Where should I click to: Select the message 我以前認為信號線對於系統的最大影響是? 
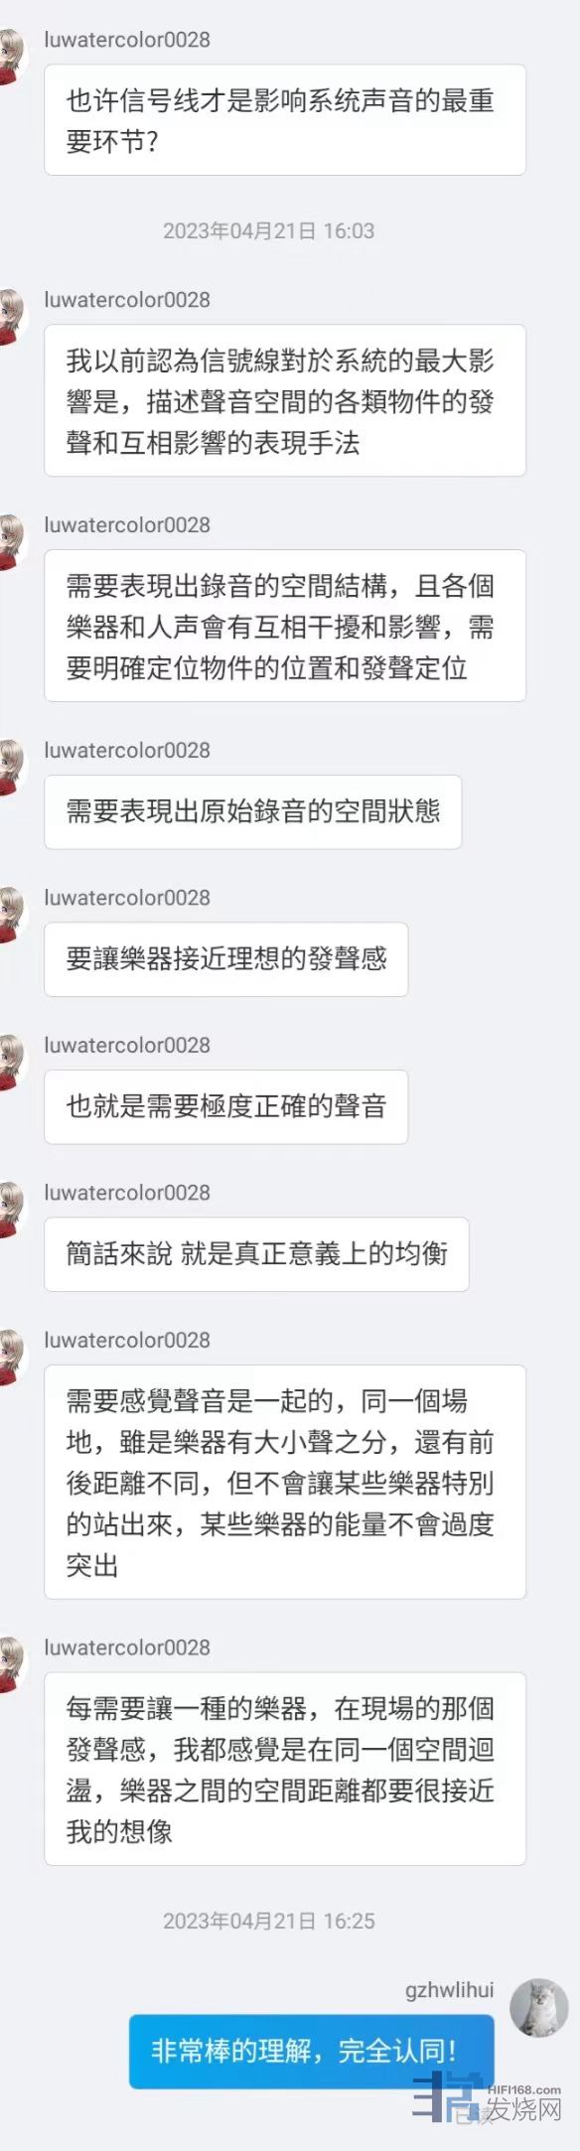click(x=285, y=401)
